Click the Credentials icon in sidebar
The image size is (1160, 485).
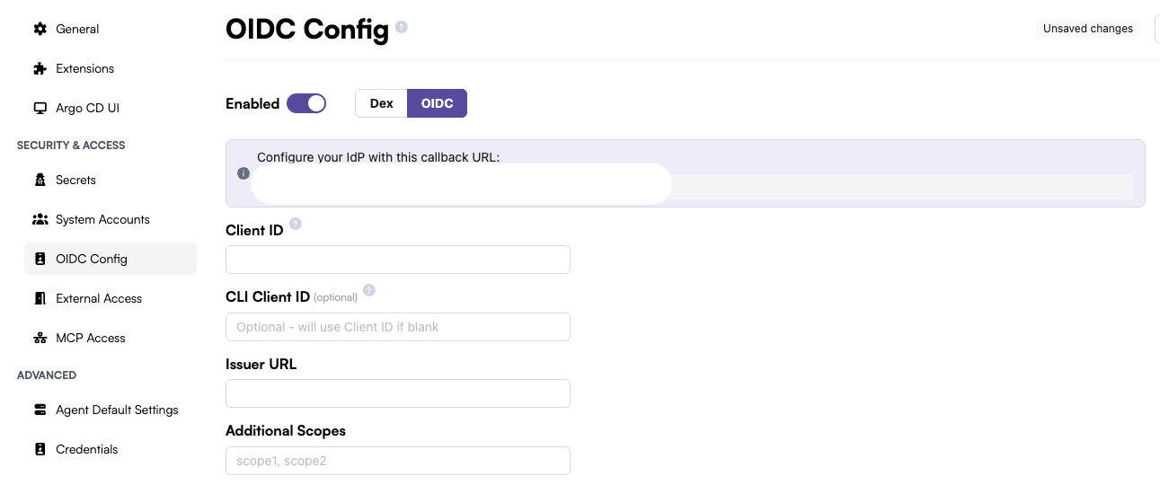[40, 449]
